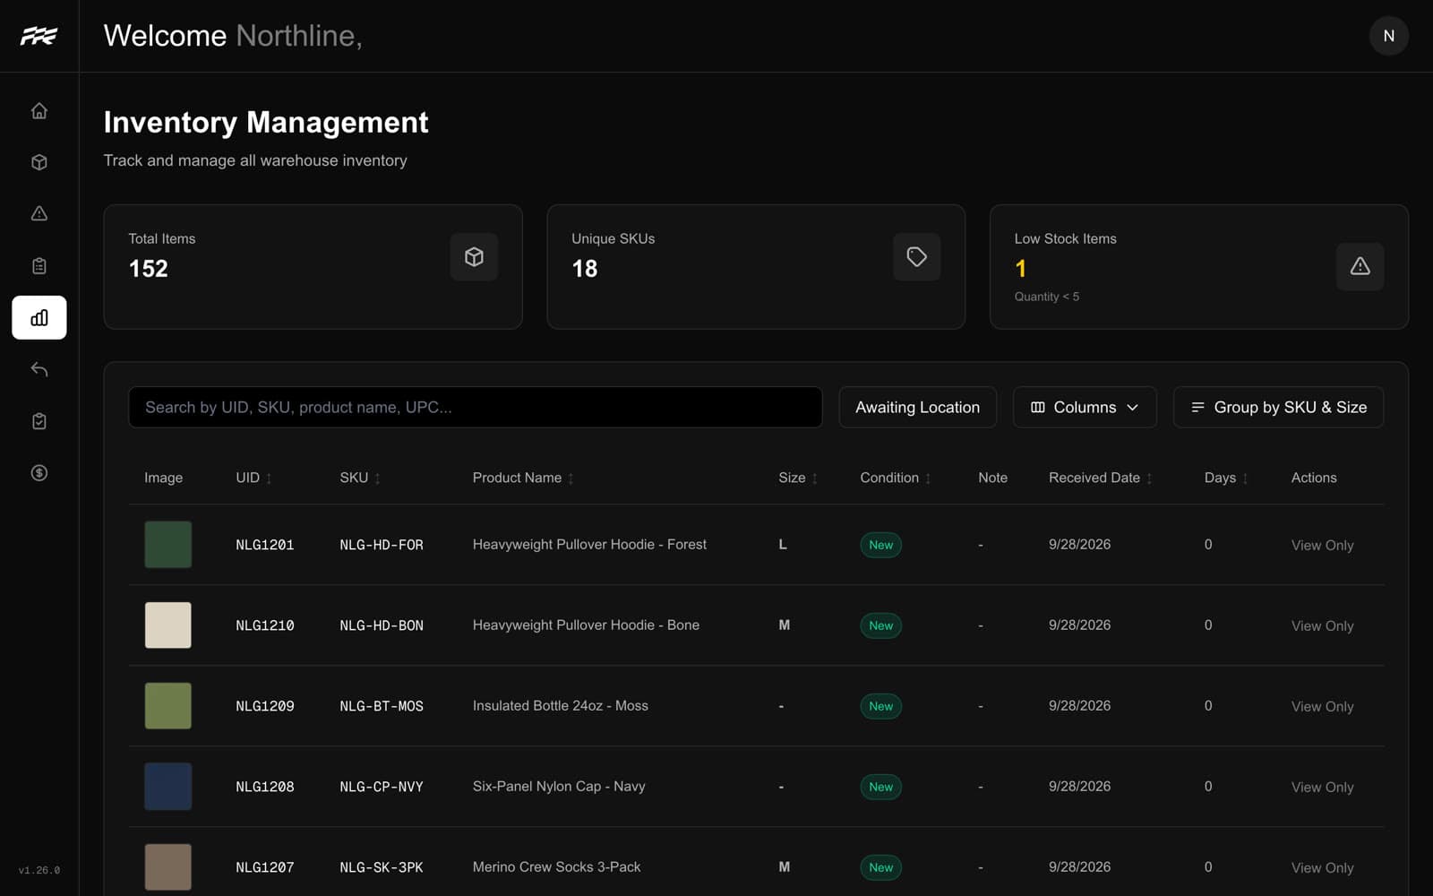Sort the table by Received Date

coord(1101,478)
